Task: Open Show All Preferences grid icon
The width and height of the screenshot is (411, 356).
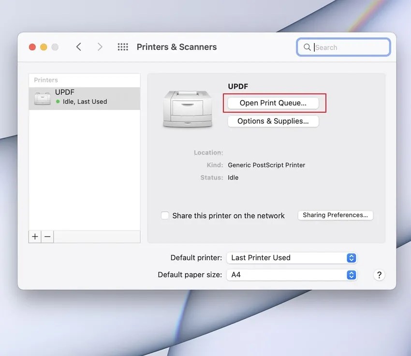Action: pos(122,46)
